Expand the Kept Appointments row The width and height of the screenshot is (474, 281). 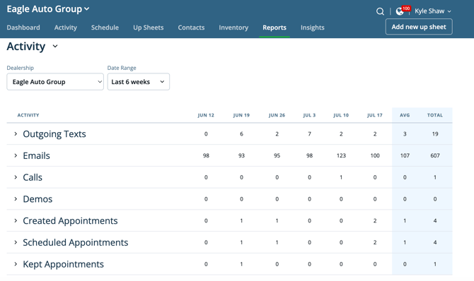pos(16,264)
